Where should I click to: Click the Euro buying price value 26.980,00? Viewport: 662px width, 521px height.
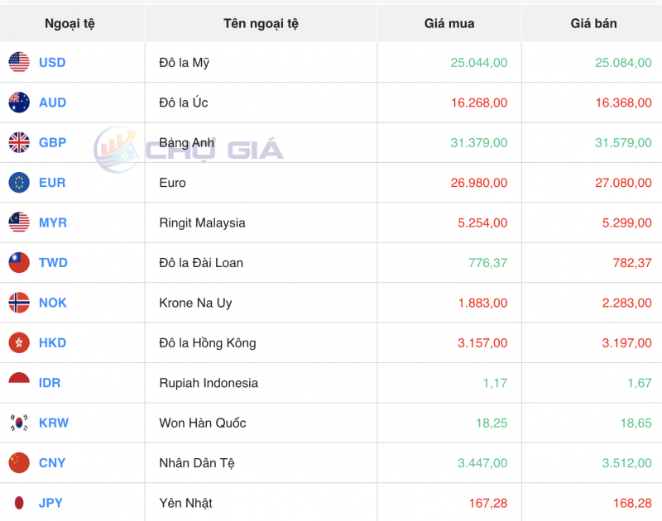click(478, 183)
